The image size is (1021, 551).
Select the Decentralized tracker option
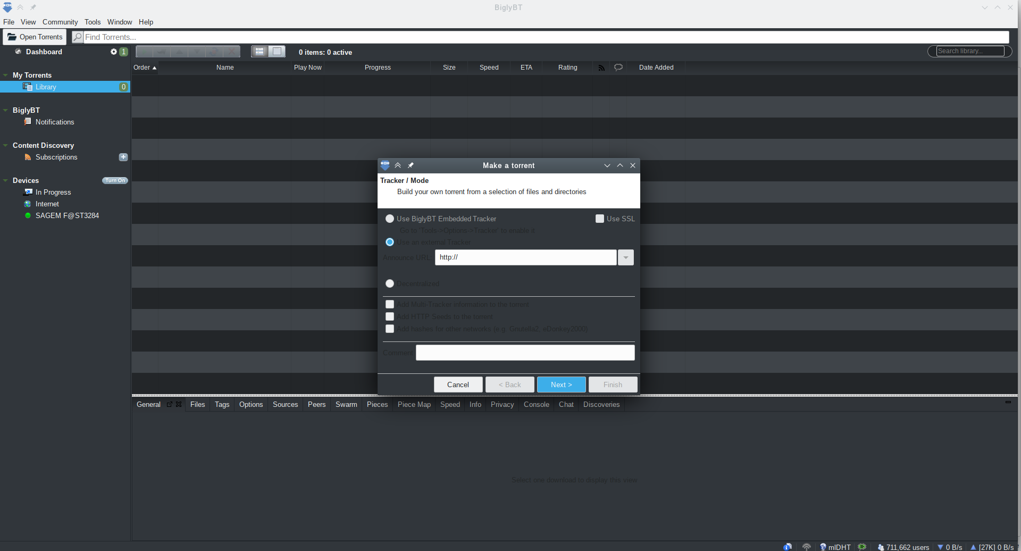click(x=390, y=283)
